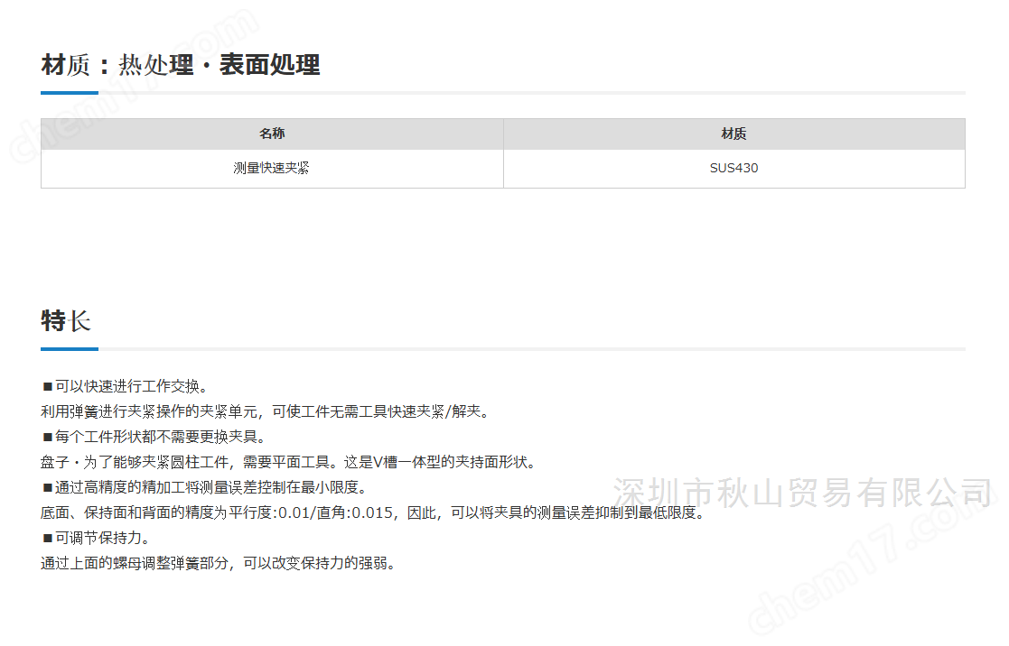Screen dimensions: 1009x646
Task: Click the 深圳市秋山贸易有限公司 watermark text
Action: pos(802,493)
